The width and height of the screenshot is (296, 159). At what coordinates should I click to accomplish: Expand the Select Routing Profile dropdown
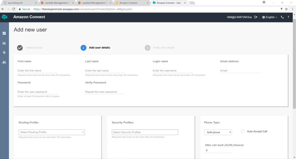[52, 132]
